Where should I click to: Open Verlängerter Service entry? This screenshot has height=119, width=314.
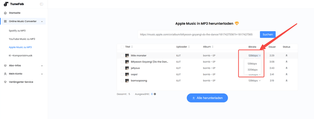[21, 82]
